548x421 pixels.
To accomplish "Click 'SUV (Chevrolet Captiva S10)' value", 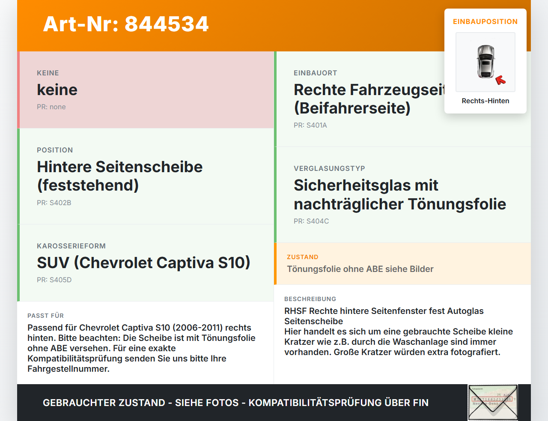I will 143,263.
